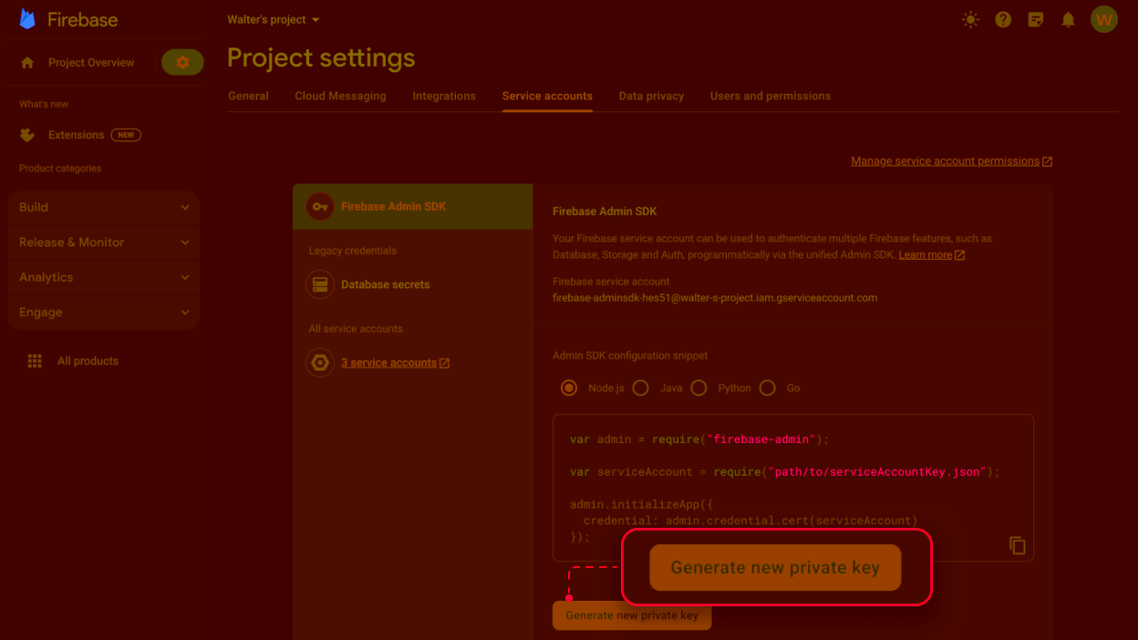Select the Node.js radio button
1138x640 pixels.
pyautogui.click(x=569, y=387)
